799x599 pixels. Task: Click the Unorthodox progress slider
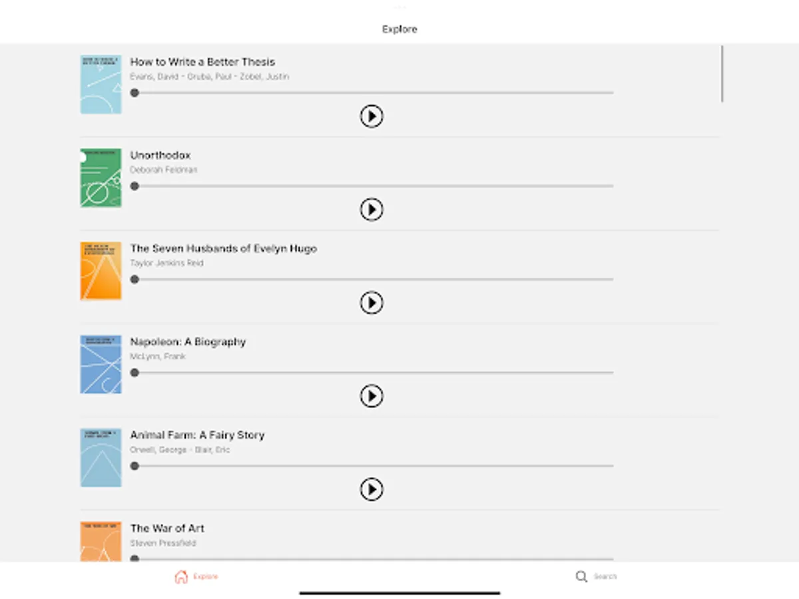tap(373, 186)
